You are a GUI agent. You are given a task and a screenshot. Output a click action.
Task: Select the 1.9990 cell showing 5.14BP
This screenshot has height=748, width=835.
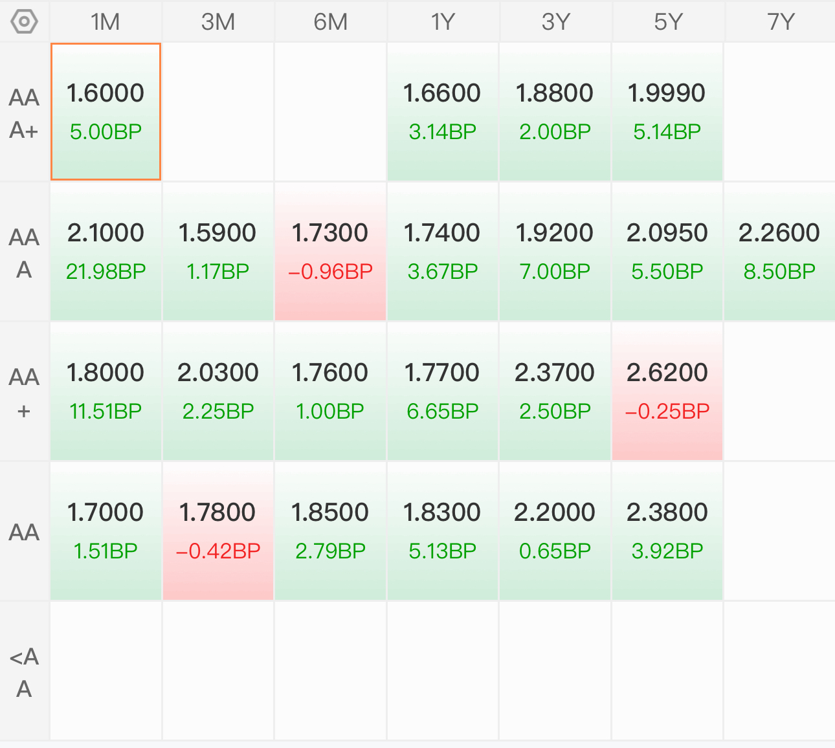coord(667,112)
